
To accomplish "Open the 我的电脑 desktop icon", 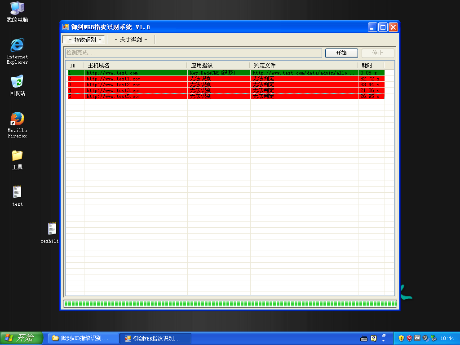I will (17, 12).
